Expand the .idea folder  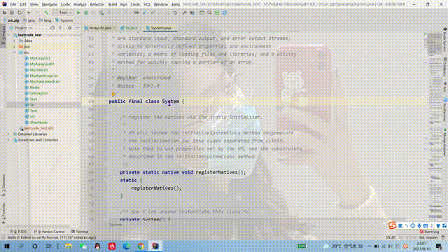(14, 41)
